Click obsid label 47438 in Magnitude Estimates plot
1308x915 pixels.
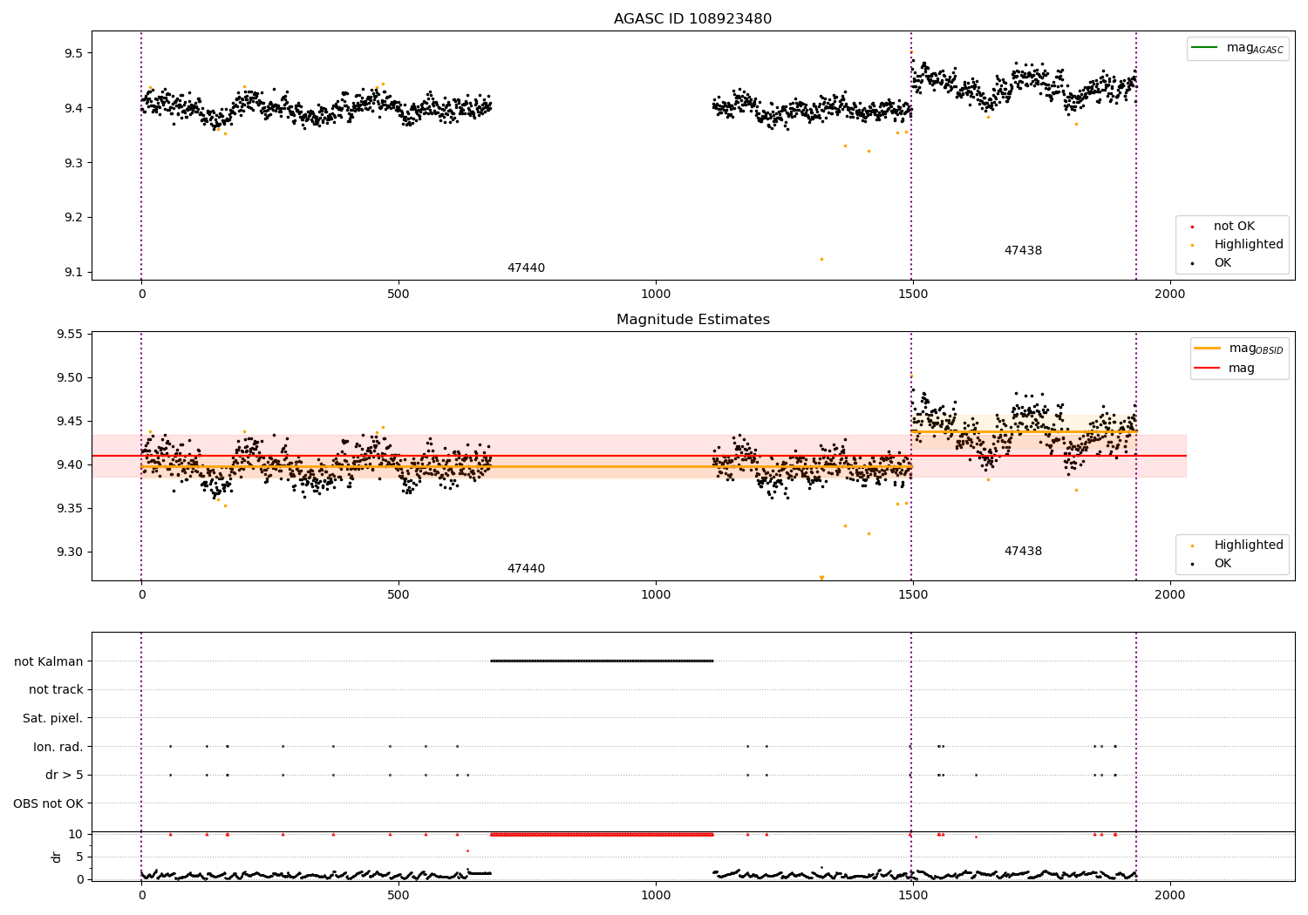tap(1023, 552)
